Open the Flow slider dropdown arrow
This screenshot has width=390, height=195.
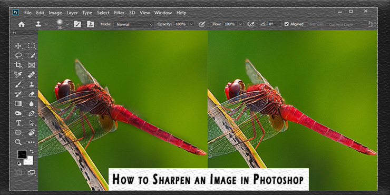240,24
